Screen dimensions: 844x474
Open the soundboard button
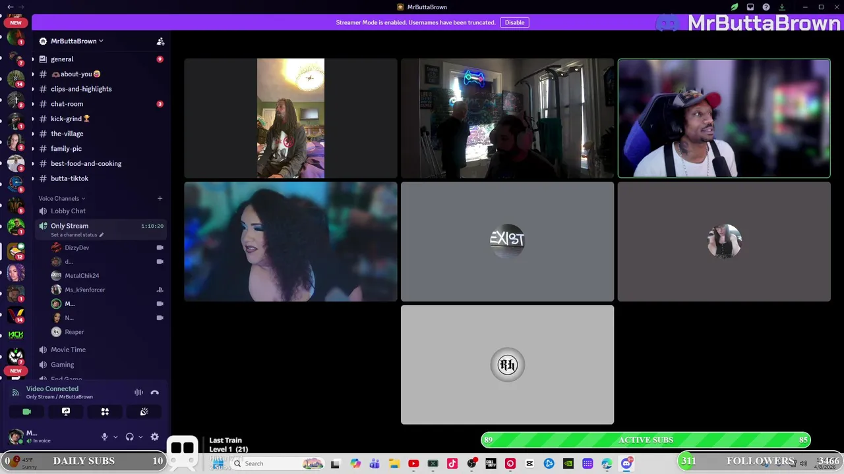click(144, 411)
